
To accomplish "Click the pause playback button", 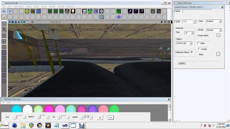I will (100, 118).
